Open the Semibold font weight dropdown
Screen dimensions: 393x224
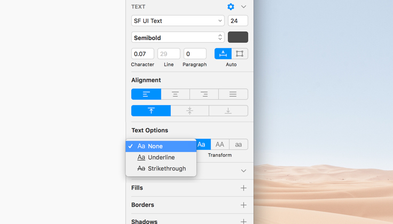pyautogui.click(x=178, y=38)
